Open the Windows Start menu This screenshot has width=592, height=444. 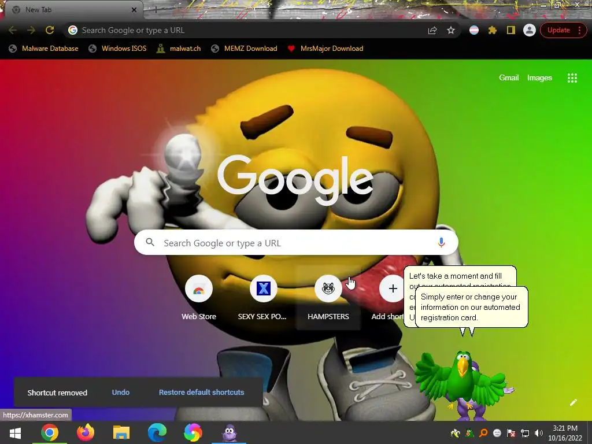(15, 432)
